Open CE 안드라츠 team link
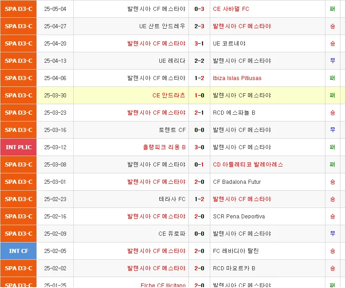Image resolution: width=345 pixels, height=288 pixels. [x=169, y=95]
